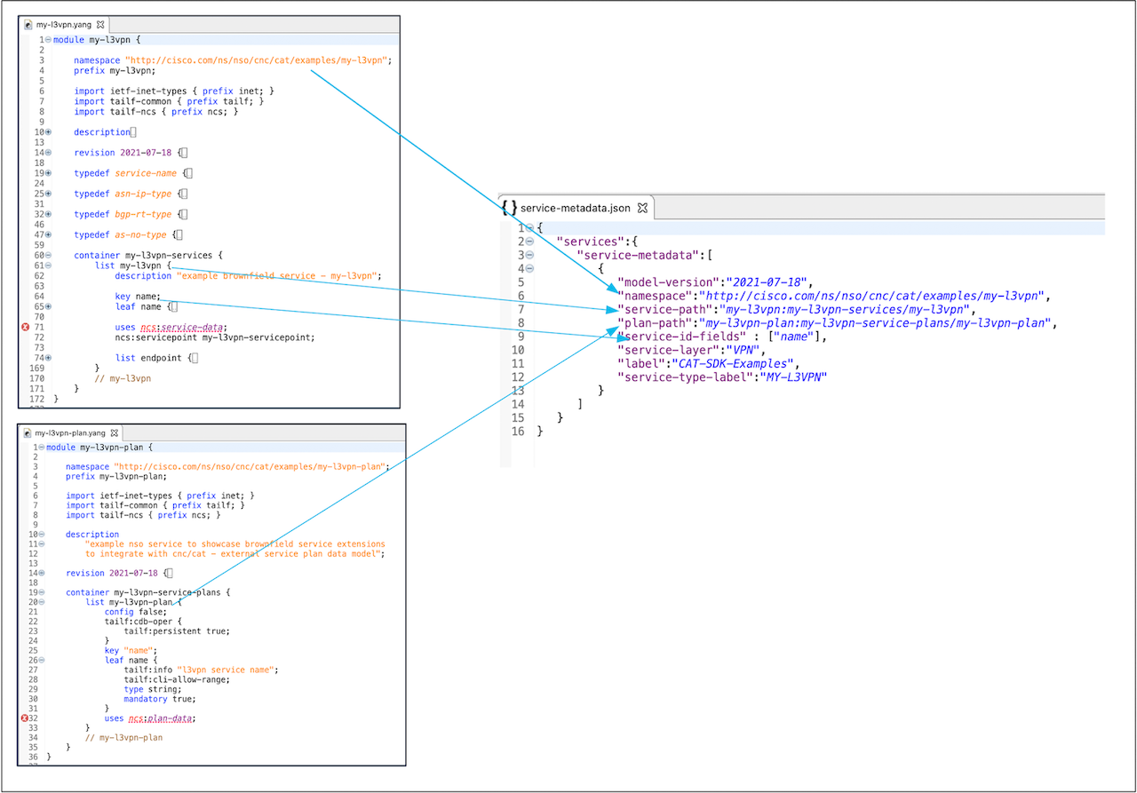Click the "service-type-label" value "MY-L3VPN"
The height and width of the screenshot is (793, 1137).
click(x=791, y=377)
